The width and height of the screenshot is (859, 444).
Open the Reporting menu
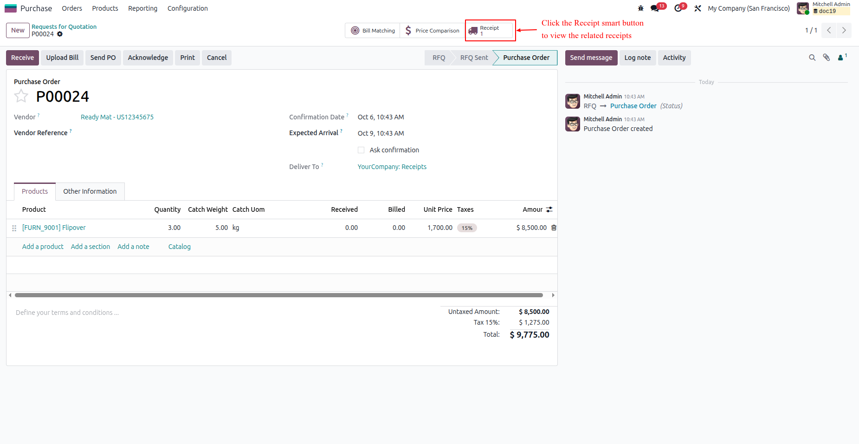point(142,8)
